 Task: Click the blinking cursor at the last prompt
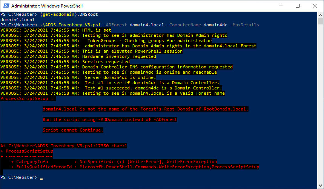(x=41, y=177)
